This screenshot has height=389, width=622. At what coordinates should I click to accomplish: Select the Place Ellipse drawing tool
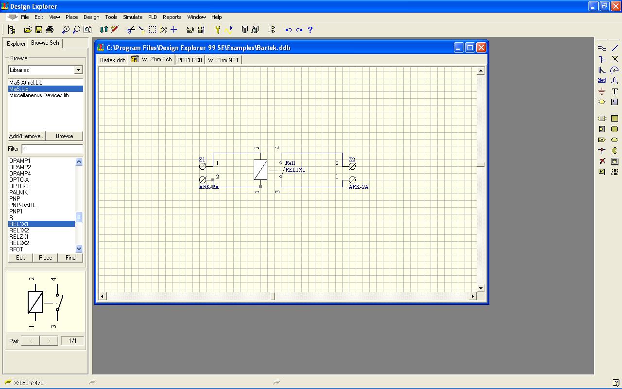click(615, 140)
